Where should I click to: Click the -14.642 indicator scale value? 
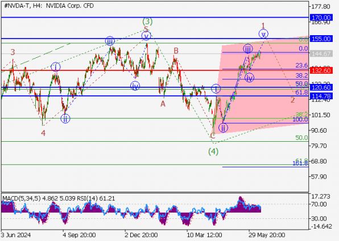pyautogui.click(x=321, y=226)
